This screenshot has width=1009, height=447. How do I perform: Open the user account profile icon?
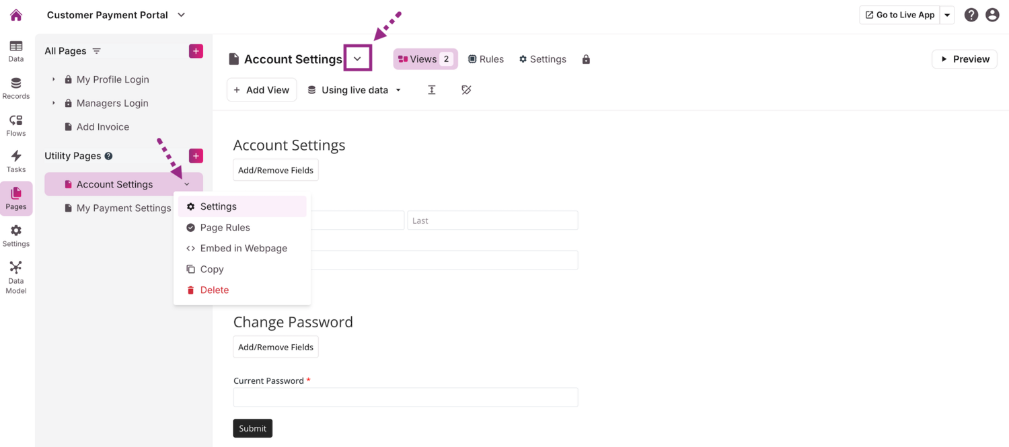click(992, 15)
